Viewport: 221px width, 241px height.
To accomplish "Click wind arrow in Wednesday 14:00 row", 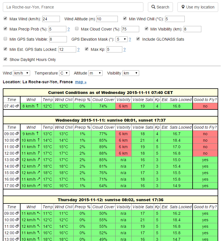I will (x=39, y=166).
